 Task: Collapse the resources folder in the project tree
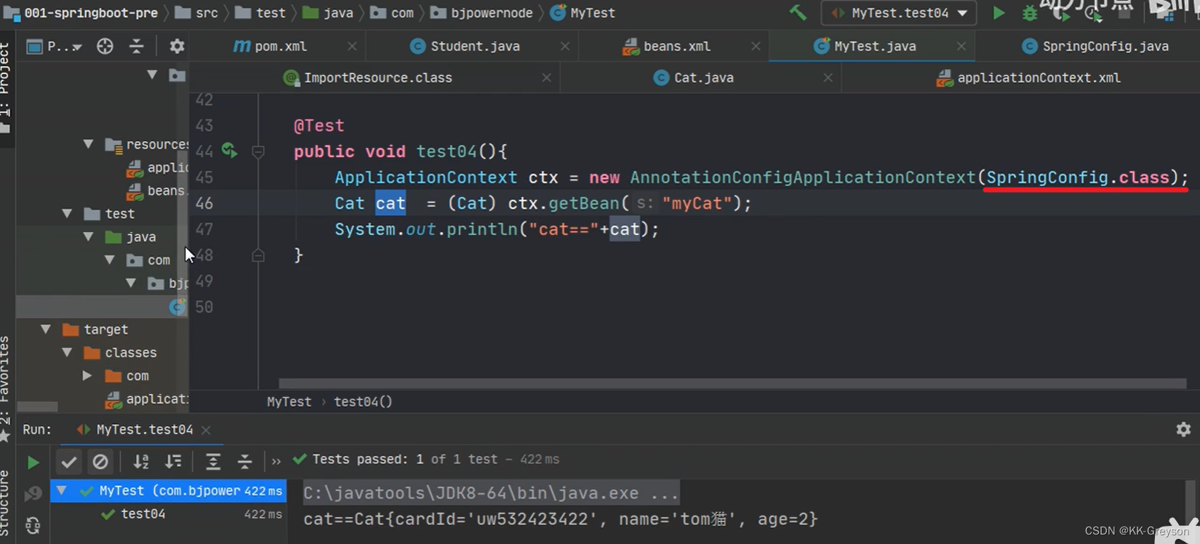[88, 144]
